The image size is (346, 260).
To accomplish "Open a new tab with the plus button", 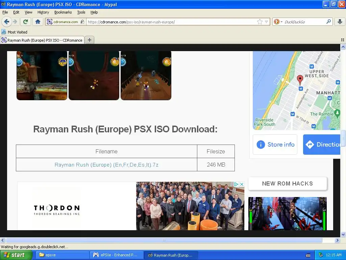I will point(89,40).
